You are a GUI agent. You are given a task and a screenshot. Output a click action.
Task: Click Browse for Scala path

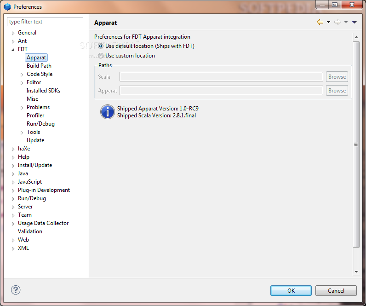[x=337, y=77]
